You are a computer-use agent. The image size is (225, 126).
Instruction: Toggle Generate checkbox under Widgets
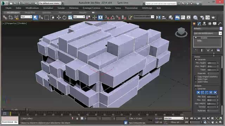pyautogui.click(x=195, y=89)
